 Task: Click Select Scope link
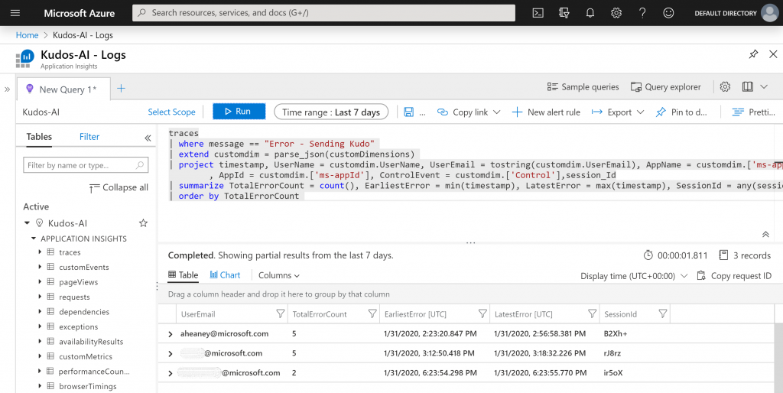(x=171, y=112)
